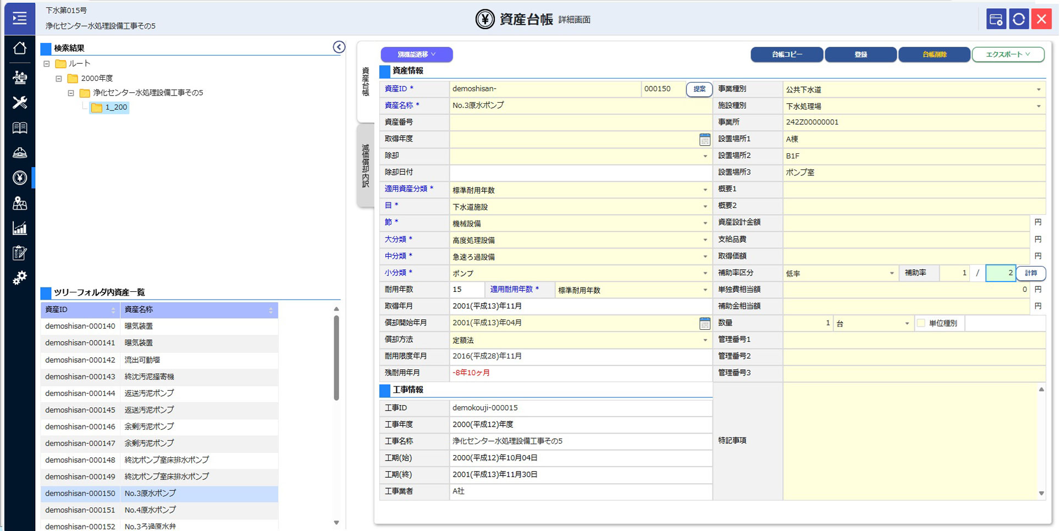1060x531 pixels.
Task: Open the open-book ledger icon in sidebar
Action: (20, 128)
